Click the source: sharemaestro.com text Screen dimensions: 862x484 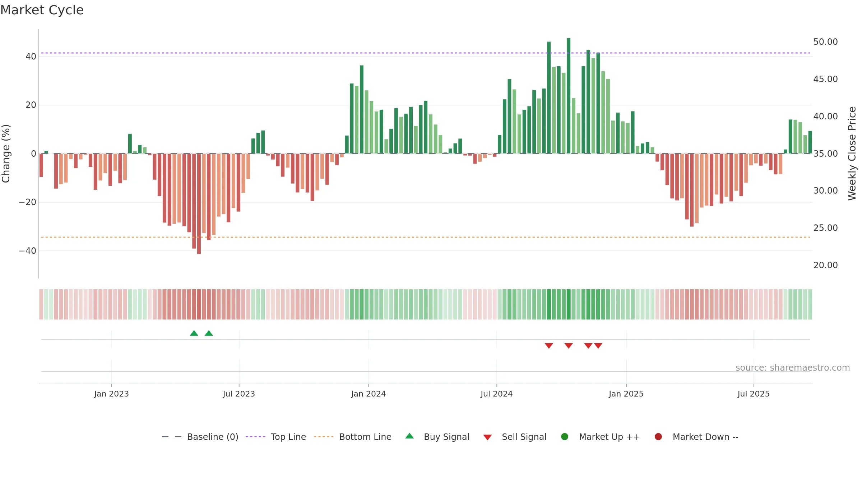click(x=793, y=368)
